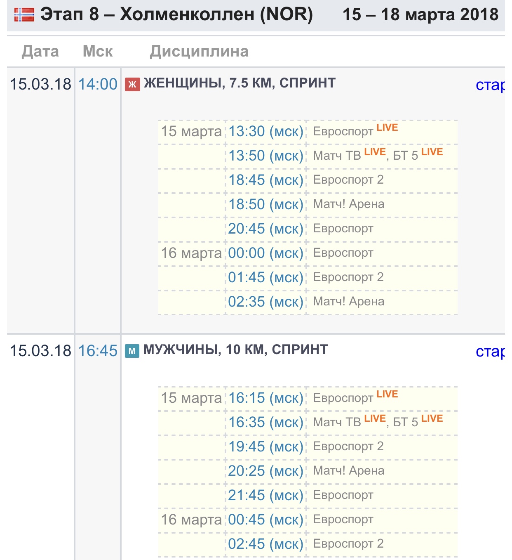The width and height of the screenshot is (512, 560).
Task: Click LIVE badge after БТ 5 at 16:35
Action: pos(432,418)
